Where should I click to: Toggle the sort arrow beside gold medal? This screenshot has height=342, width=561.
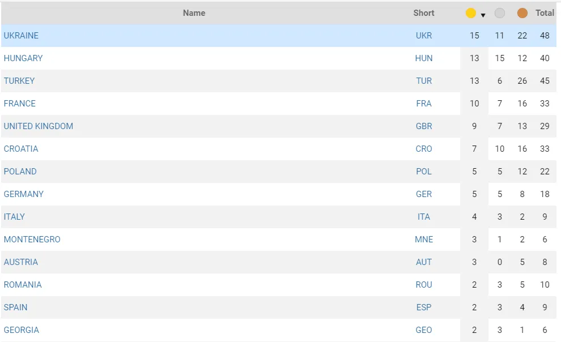(x=483, y=15)
